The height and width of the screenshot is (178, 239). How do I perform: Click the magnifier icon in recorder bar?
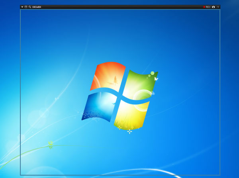pyautogui.click(x=30, y=7)
